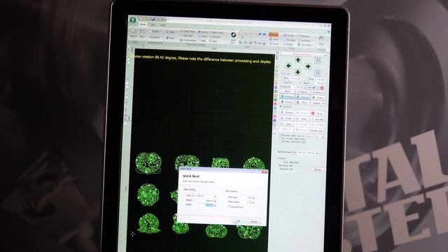
Task: Switch to the CNC ribbon tab
Action: (x=153, y=25)
